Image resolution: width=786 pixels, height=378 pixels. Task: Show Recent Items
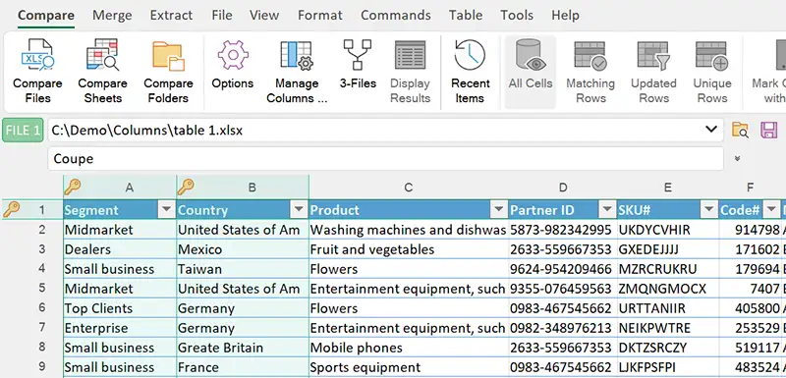point(470,71)
